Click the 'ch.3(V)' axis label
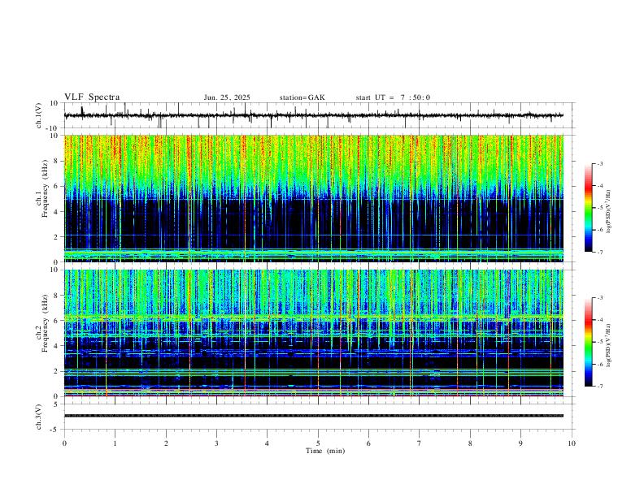The width and height of the screenshot is (644, 497). (39, 417)
